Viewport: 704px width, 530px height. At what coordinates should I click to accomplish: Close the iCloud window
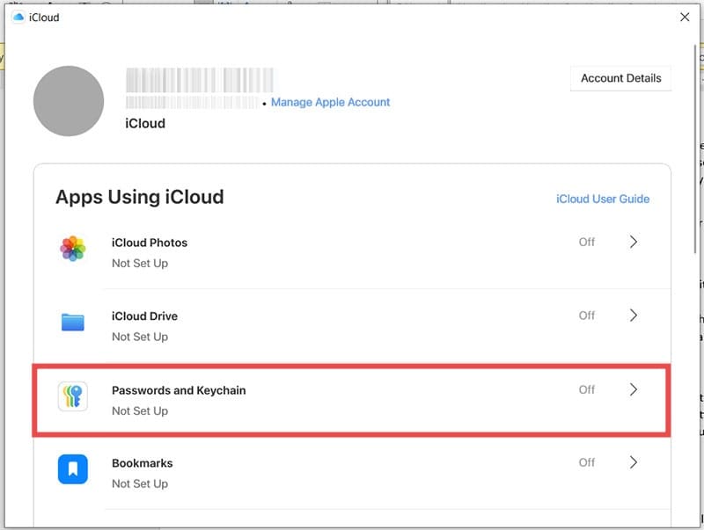(685, 17)
